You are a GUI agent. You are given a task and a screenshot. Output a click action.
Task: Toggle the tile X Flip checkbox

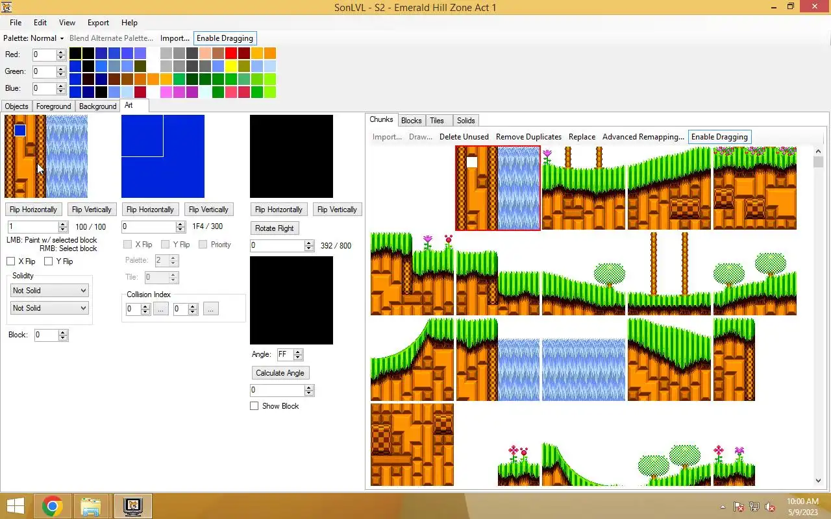click(x=128, y=245)
